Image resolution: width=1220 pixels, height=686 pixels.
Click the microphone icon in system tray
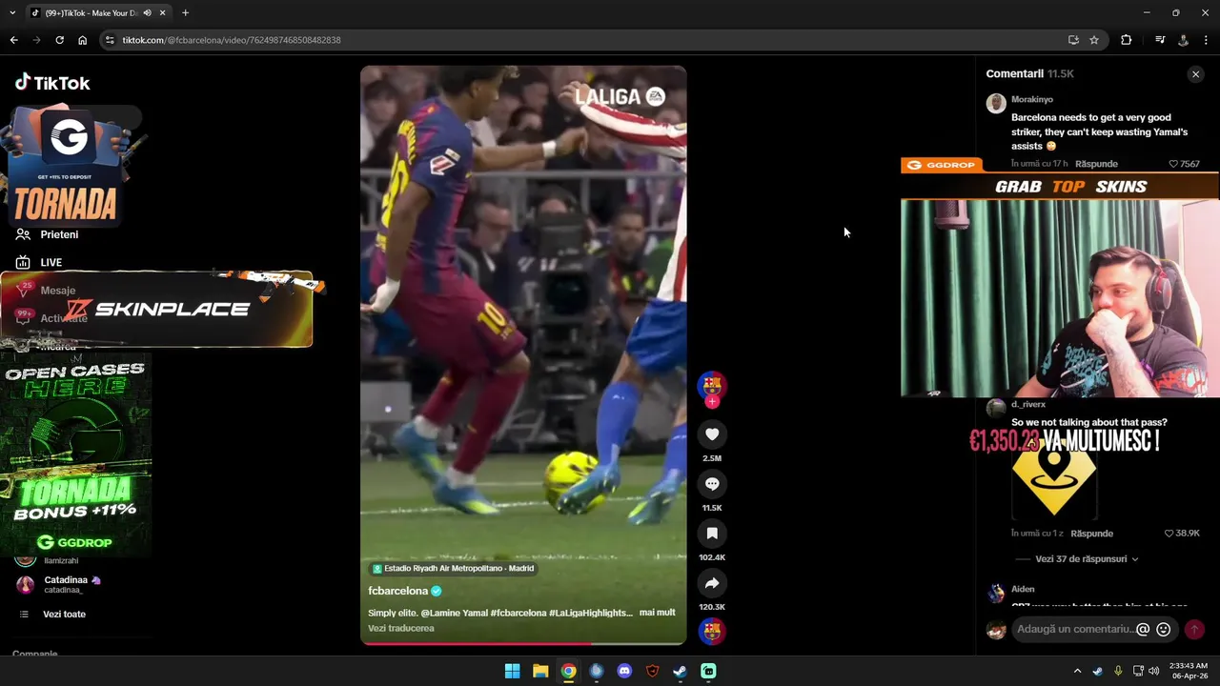1117,671
